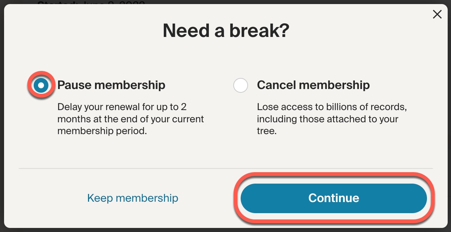The height and width of the screenshot is (232, 451).
Task: Click the divider line above Continue
Action: (225, 168)
